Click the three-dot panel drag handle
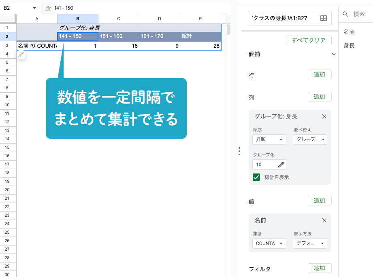The height and width of the screenshot is (277, 373). [239, 151]
